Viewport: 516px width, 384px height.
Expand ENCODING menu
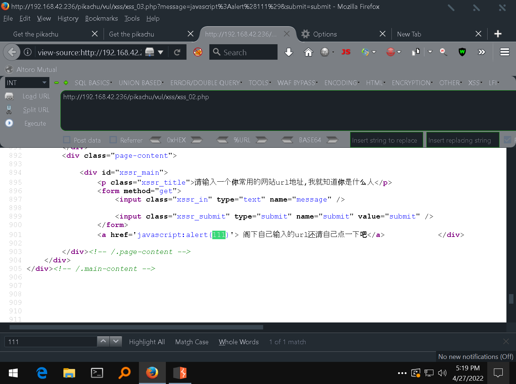point(342,83)
